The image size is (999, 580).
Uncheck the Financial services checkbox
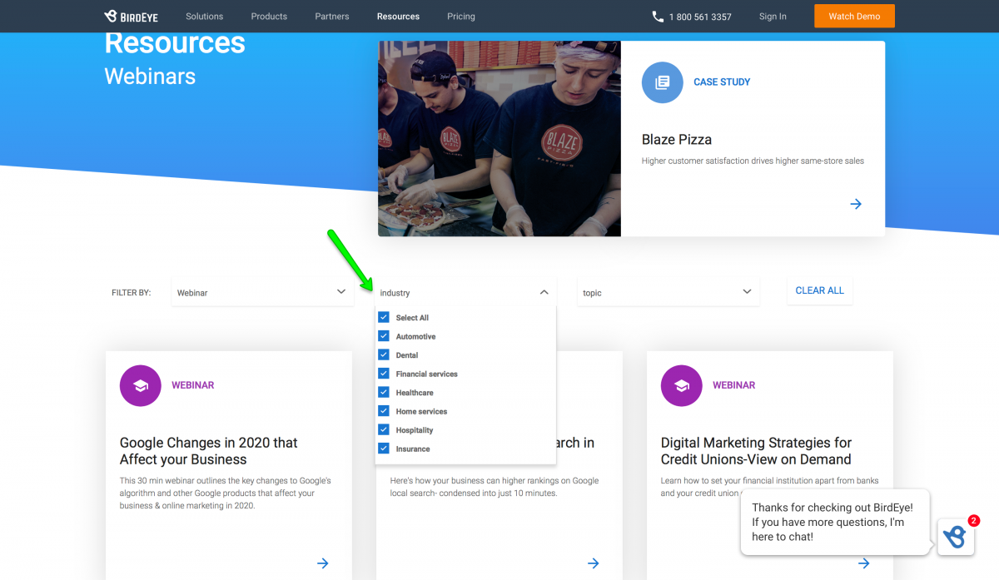(384, 374)
